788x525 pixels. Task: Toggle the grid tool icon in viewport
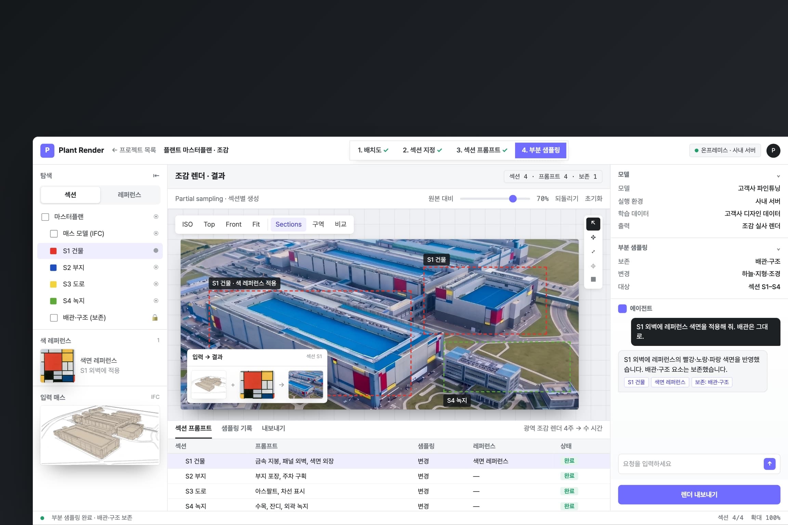click(x=593, y=279)
